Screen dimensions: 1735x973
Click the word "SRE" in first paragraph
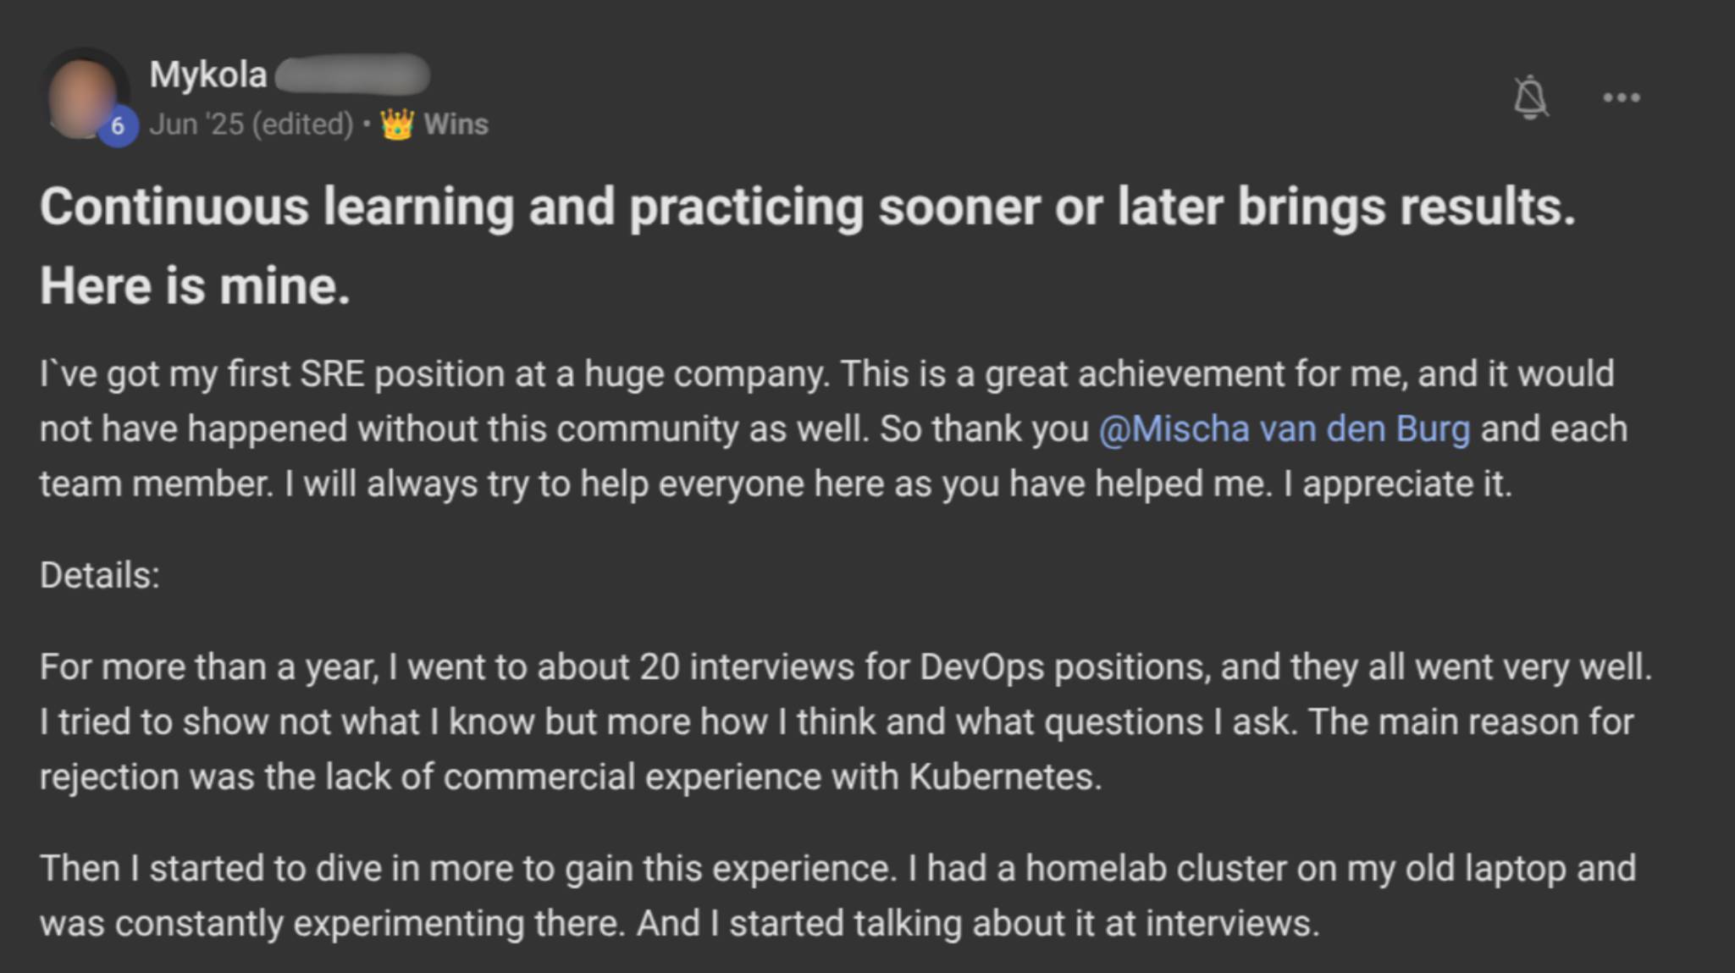coord(332,374)
